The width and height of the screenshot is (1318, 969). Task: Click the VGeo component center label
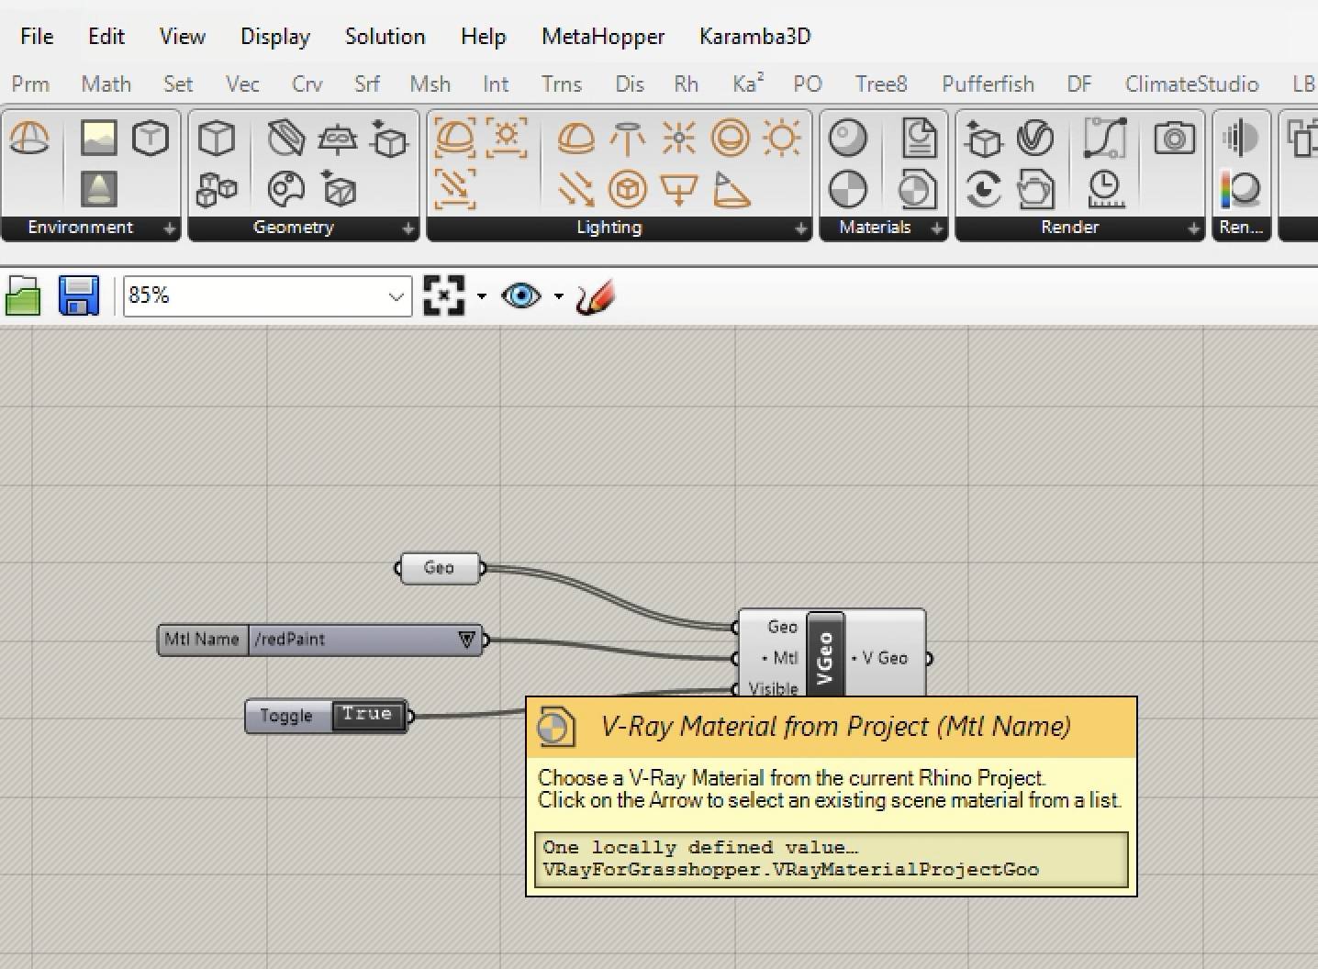tap(824, 656)
